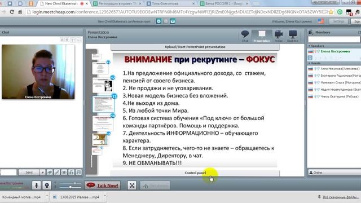Select slide thumbnail 14

click(103, 123)
